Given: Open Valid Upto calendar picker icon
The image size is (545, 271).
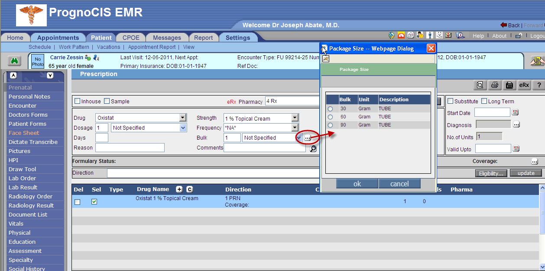Looking at the screenshot, I should click(x=515, y=149).
